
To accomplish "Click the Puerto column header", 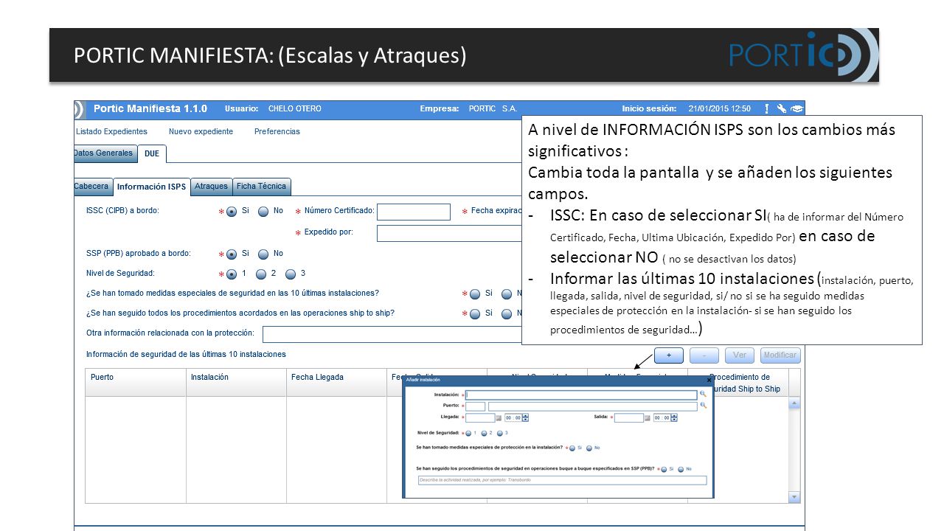I will 136,383.
